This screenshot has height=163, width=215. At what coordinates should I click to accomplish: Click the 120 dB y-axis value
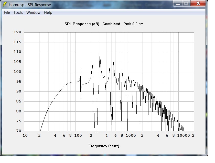point(17,32)
